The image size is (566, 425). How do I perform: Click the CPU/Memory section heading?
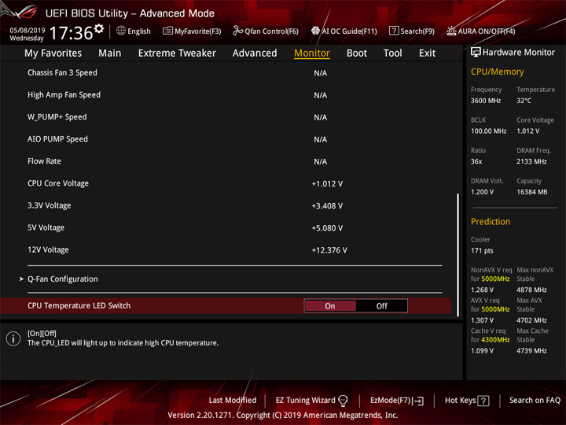[x=497, y=72]
